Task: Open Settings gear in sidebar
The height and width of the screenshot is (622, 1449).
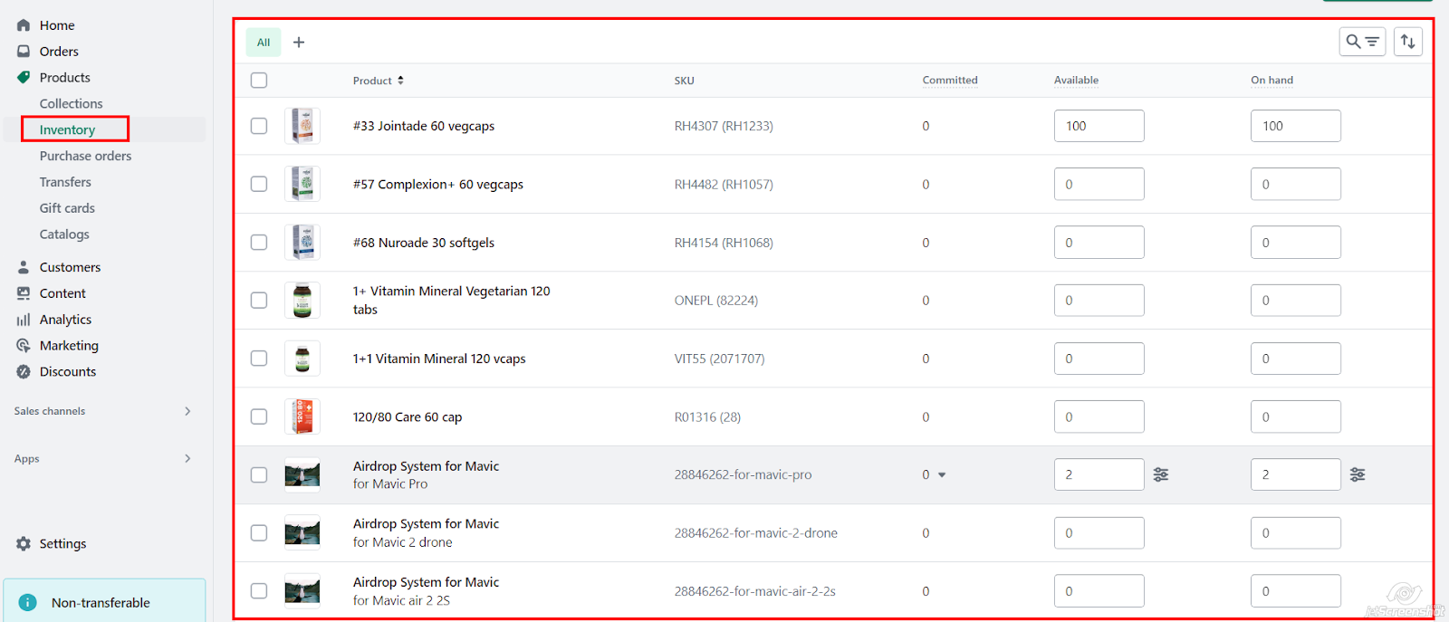Action: pyautogui.click(x=24, y=543)
